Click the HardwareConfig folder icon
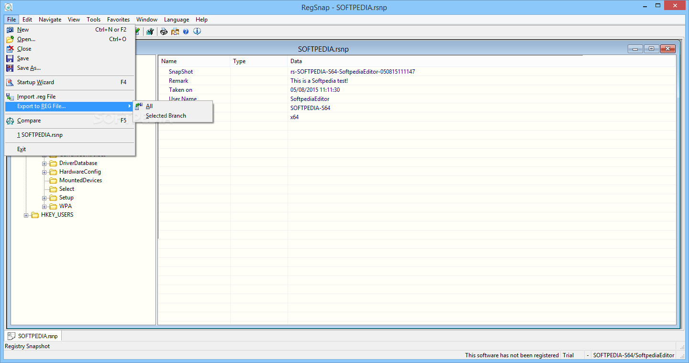The height and width of the screenshot is (363, 689). (53, 172)
